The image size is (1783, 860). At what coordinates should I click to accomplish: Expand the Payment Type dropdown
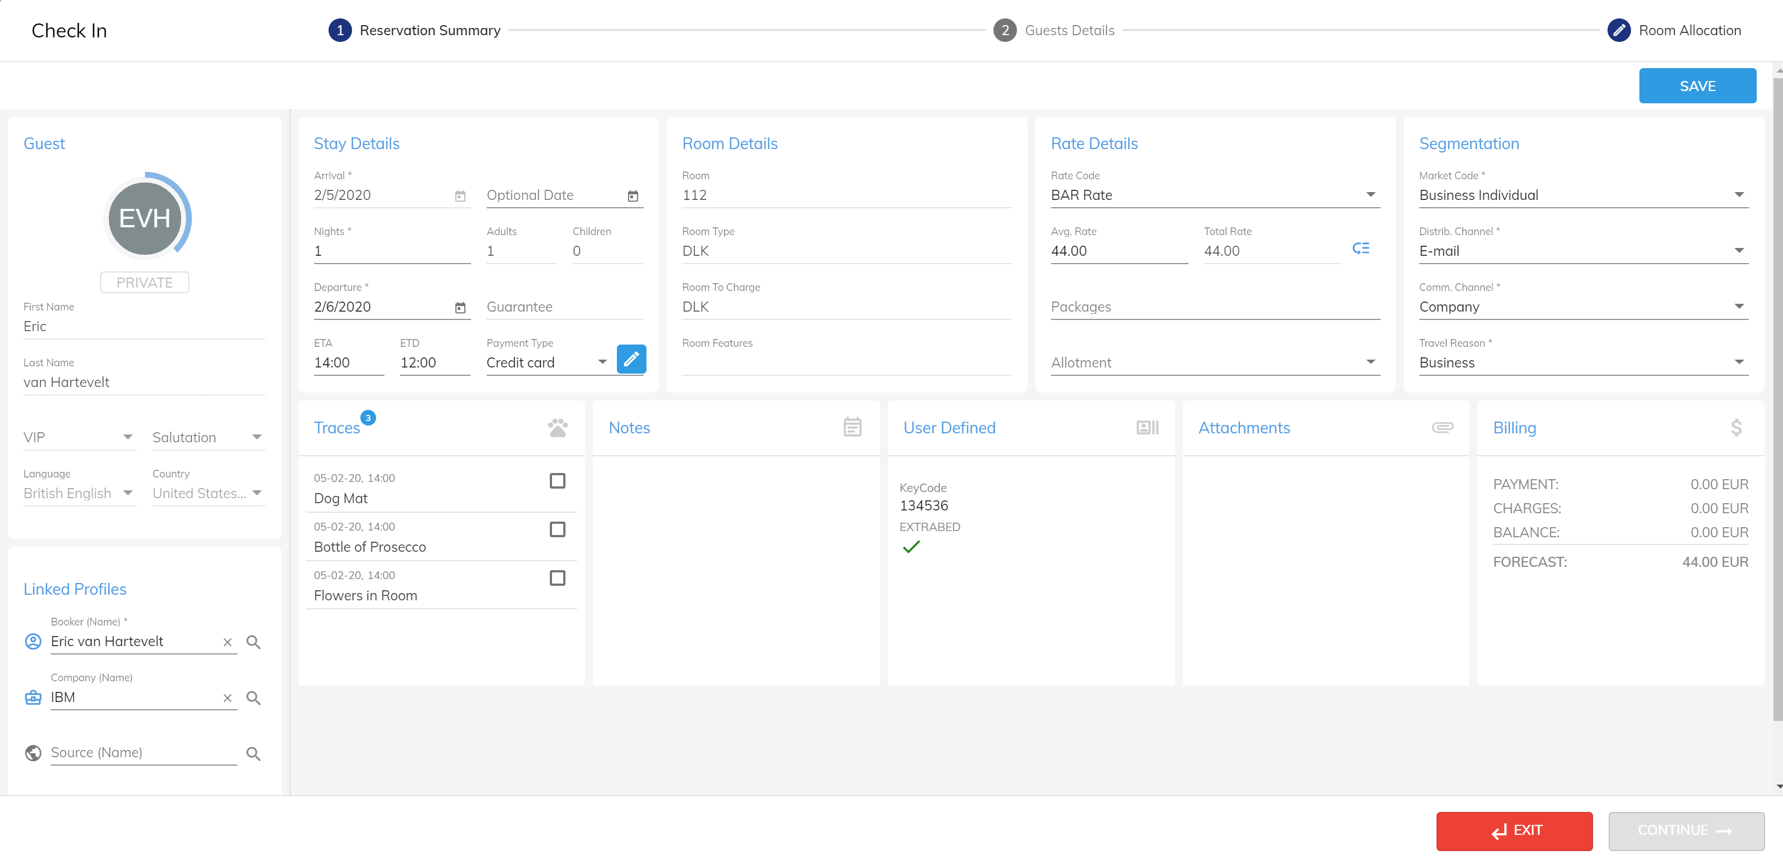pos(601,362)
